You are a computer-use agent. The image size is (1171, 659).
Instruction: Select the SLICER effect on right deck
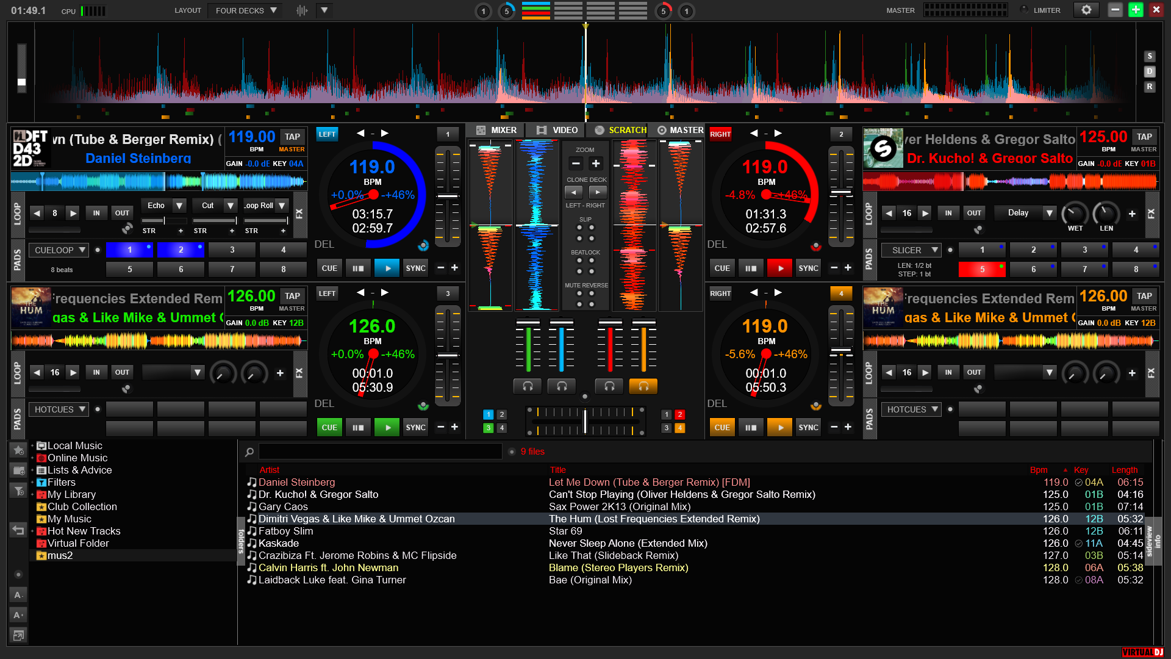[909, 250]
